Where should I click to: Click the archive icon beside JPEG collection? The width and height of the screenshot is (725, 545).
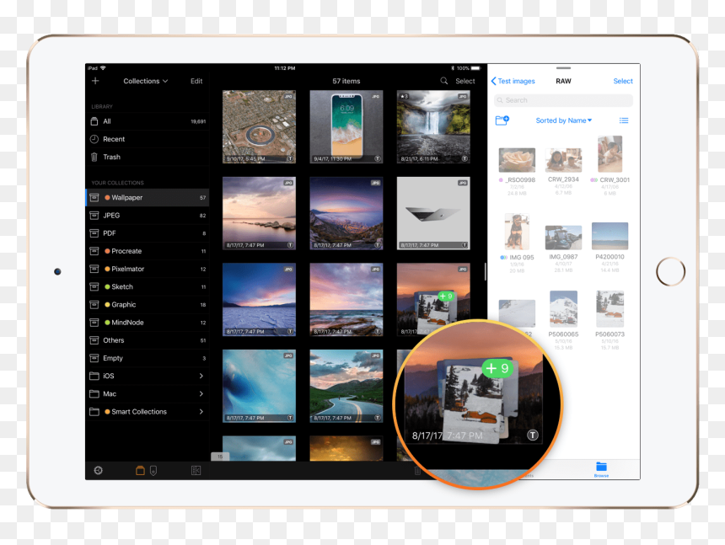pyautogui.click(x=94, y=216)
